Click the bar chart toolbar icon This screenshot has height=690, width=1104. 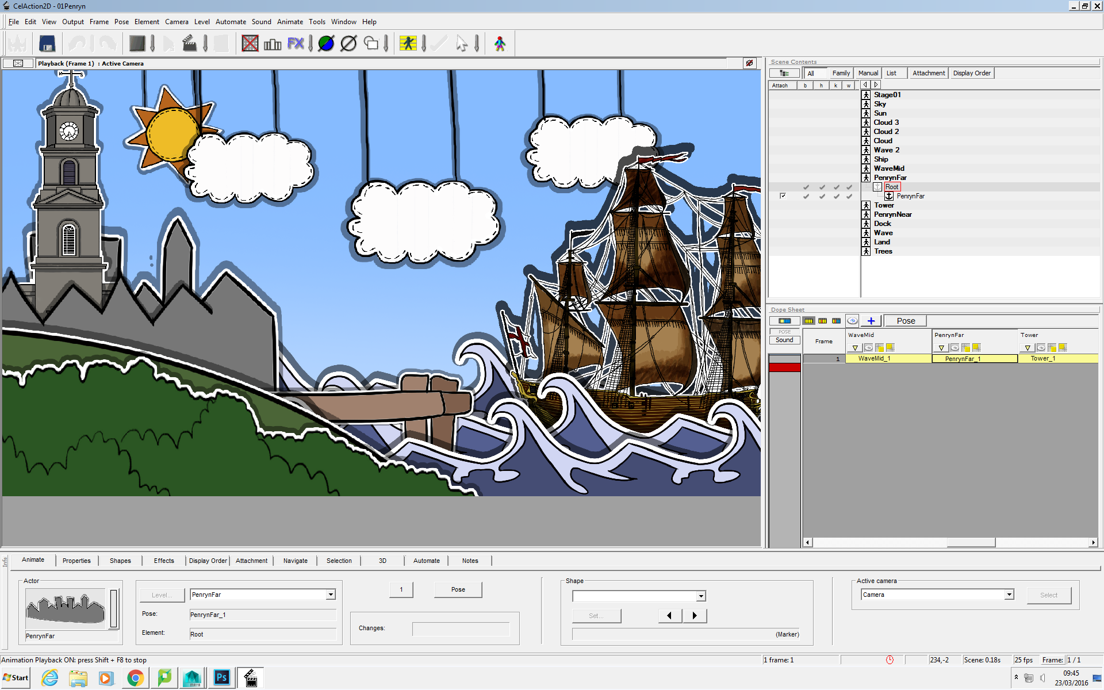tap(273, 44)
